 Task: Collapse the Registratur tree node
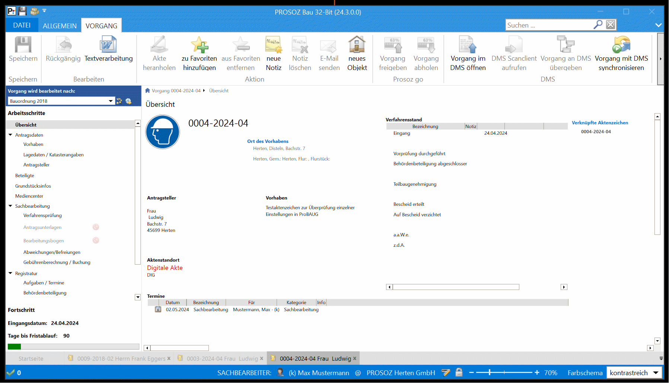(x=10, y=273)
